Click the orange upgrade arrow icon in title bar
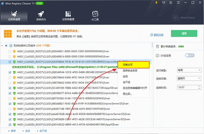 pos(156,3)
